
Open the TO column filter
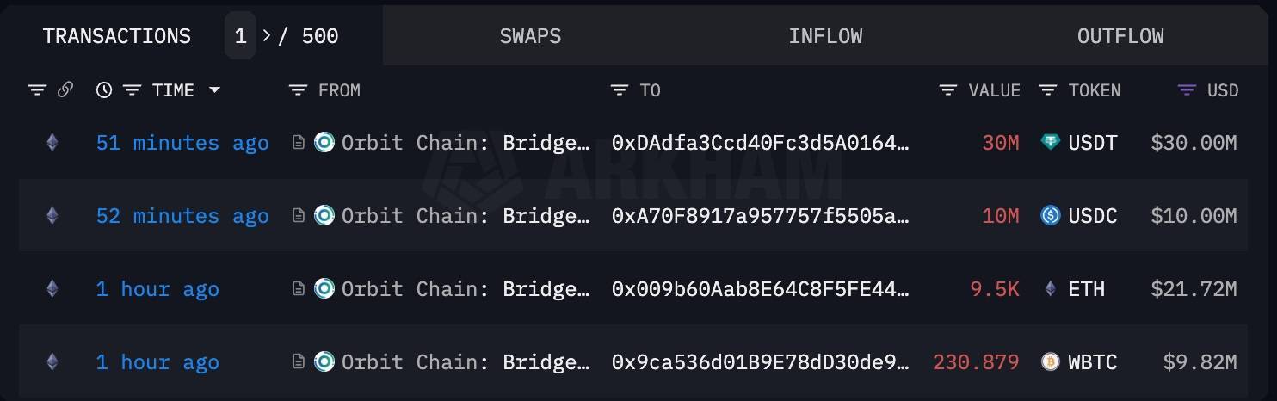pyautogui.click(x=620, y=89)
